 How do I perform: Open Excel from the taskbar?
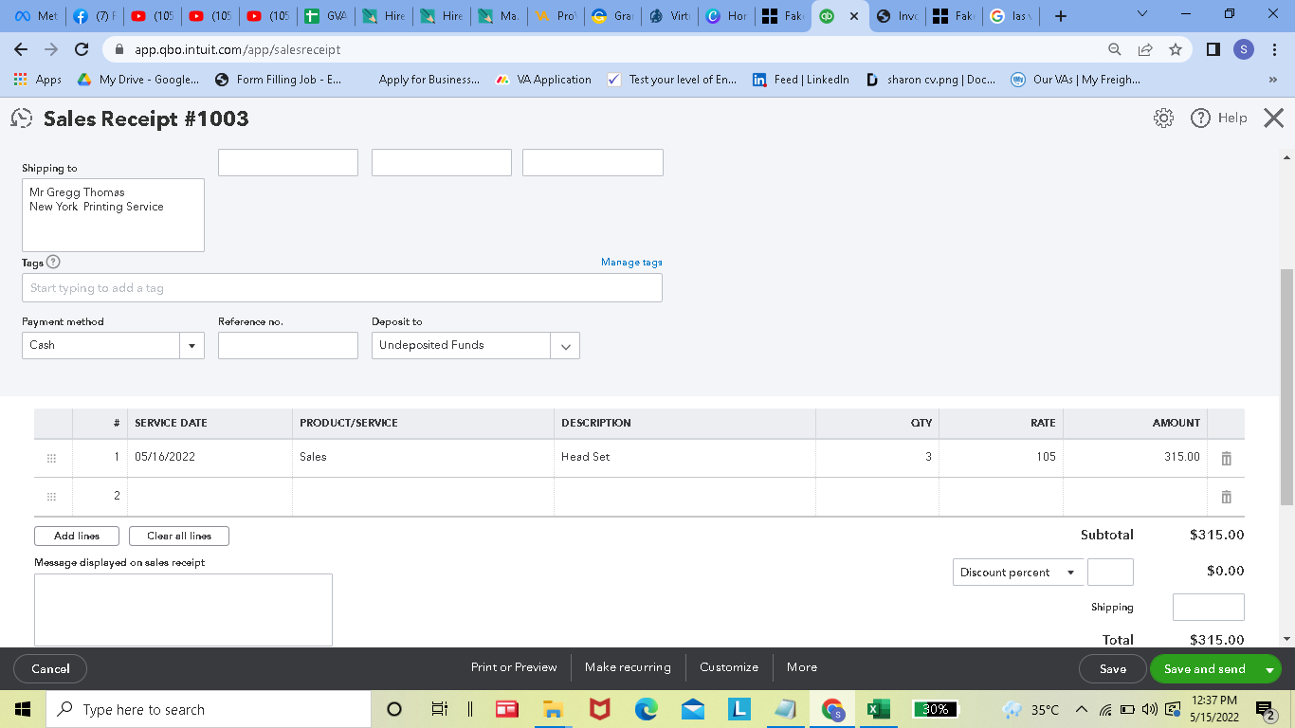pyautogui.click(x=877, y=709)
